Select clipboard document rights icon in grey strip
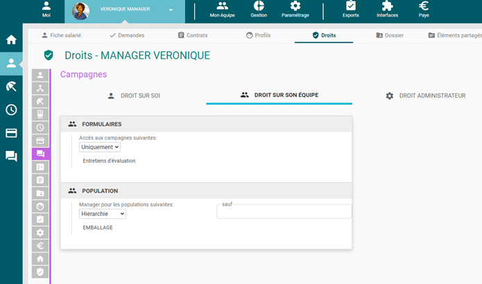 40,180
